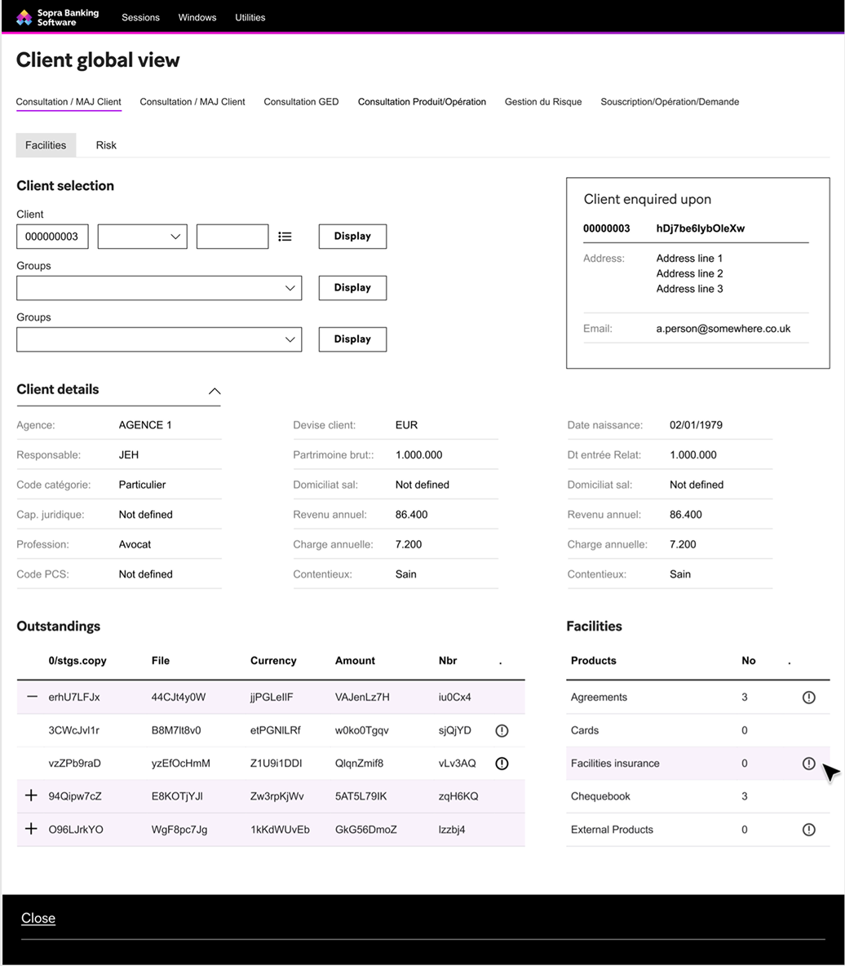The width and height of the screenshot is (845, 966).
Task: Open the upper Groups dropdown
Action: [x=159, y=288]
